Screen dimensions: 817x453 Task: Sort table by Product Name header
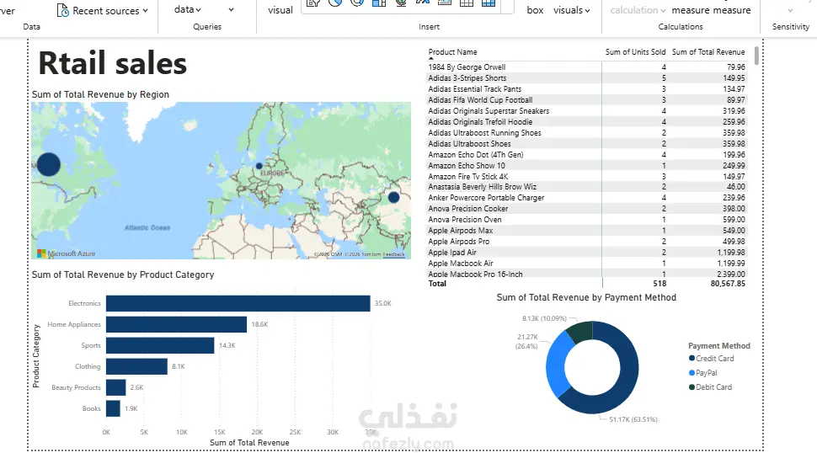click(452, 52)
